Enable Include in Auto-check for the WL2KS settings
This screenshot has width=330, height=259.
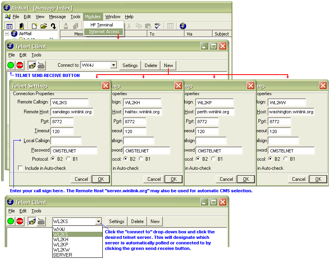21,168
